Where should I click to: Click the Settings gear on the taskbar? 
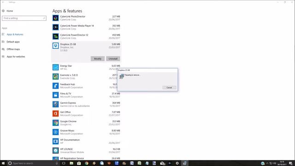177,163
